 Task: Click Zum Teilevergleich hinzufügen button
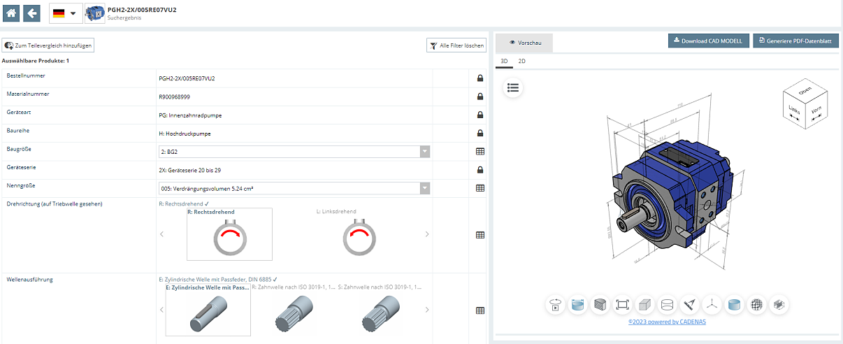click(48, 45)
